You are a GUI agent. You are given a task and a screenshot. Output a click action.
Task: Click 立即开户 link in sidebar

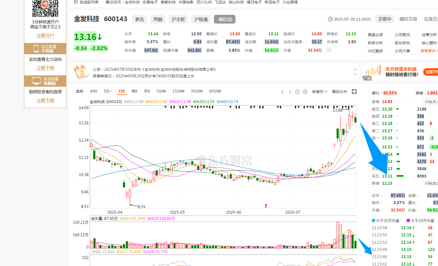pyautogui.click(x=45, y=36)
